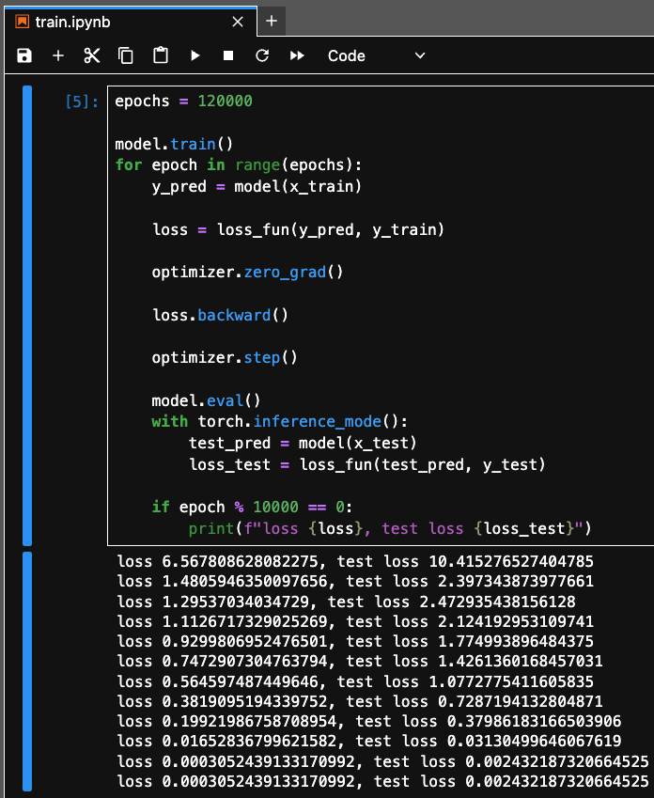
Task: Run the selected cell
Action: point(195,55)
